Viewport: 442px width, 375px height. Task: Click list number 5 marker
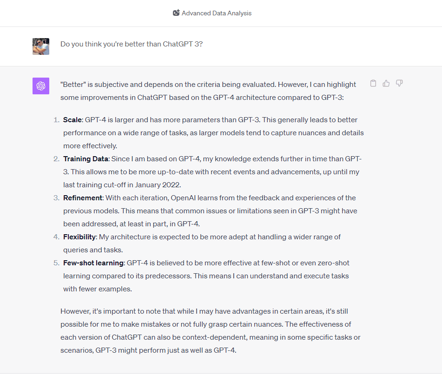(x=56, y=263)
